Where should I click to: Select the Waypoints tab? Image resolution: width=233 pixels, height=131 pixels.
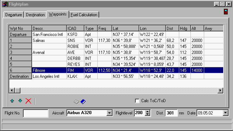point(58,14)
